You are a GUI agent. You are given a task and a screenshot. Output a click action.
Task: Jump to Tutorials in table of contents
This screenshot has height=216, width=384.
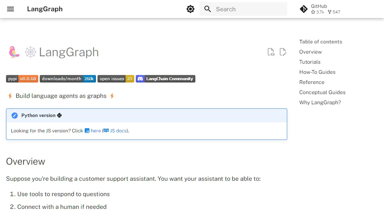pyautogui.click(x=310, y=62)
